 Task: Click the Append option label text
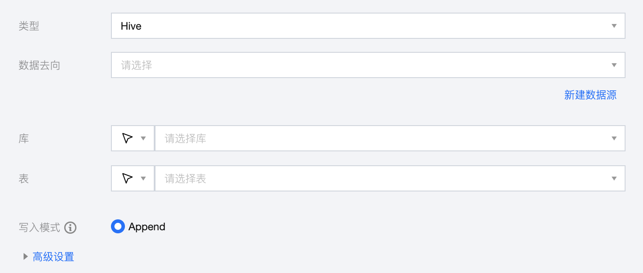[x=147, y=227]
